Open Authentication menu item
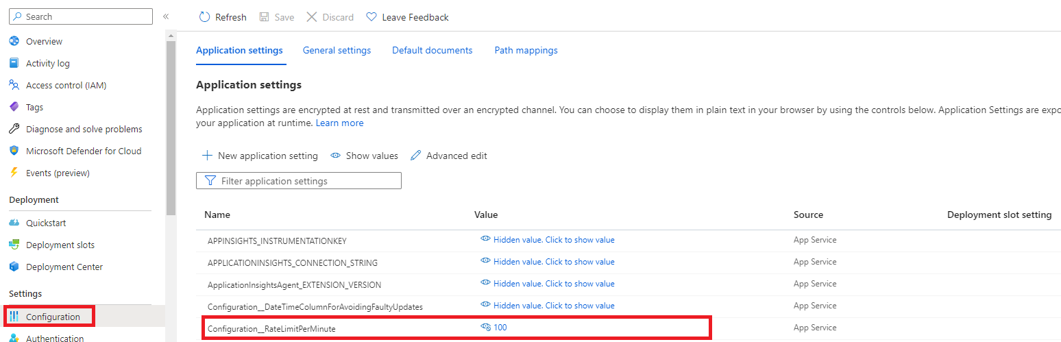 pyautogui.click(x=55, y=337)
